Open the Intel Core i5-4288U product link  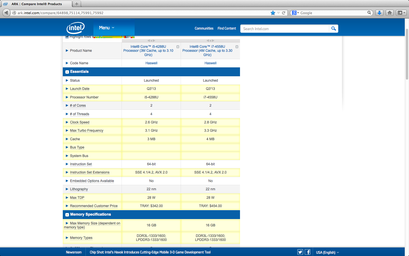(148, 51)
